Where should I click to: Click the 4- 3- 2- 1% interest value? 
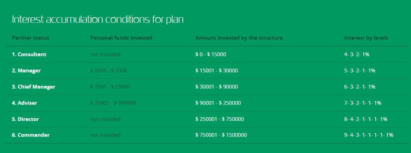point(357,54)
